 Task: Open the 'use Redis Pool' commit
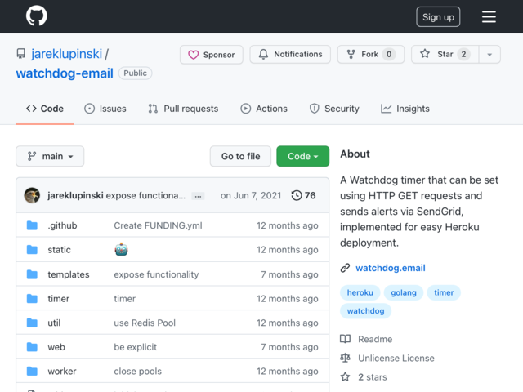(145, 323)
